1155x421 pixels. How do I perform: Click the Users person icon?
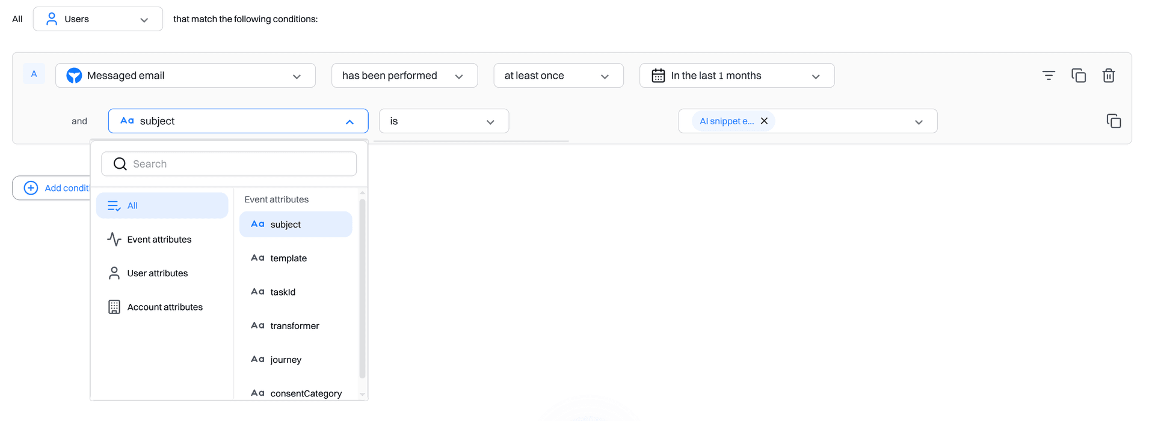[x=52, y=19]
